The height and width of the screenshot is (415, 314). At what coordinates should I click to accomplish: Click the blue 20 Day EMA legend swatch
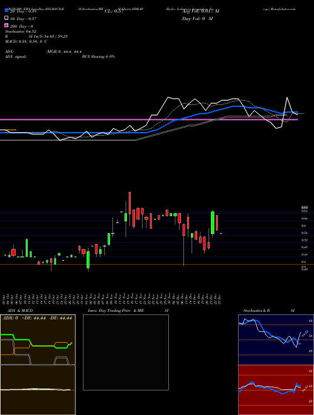(x=6, y=11)
